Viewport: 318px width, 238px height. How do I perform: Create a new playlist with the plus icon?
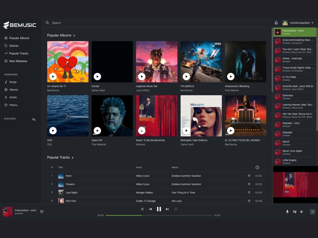click(34, 119)
